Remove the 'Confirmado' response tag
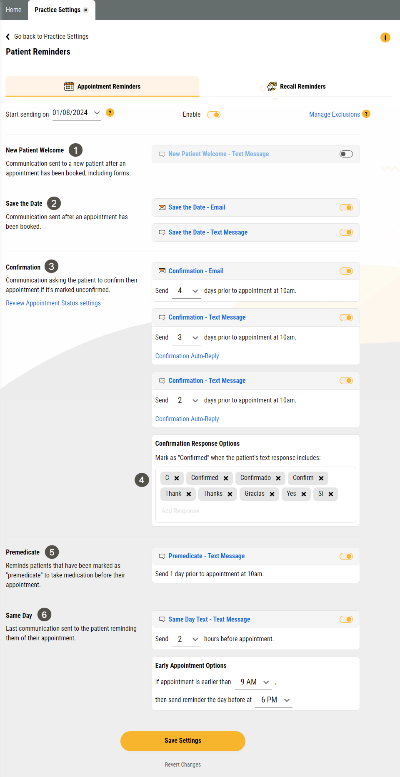Image resolution: width=400 pixels, height=777 pixels. (x=278, y=478)
